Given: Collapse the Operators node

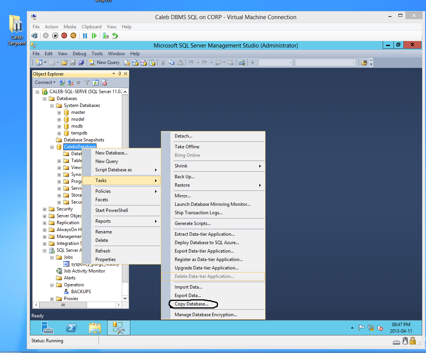Looking at the screenshot, I should tap(52, 285).
